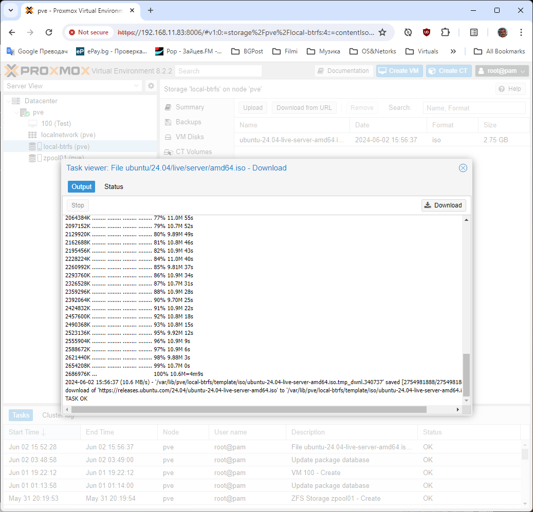
Task: Click the browser address bar URL
Action: [245, 32]
